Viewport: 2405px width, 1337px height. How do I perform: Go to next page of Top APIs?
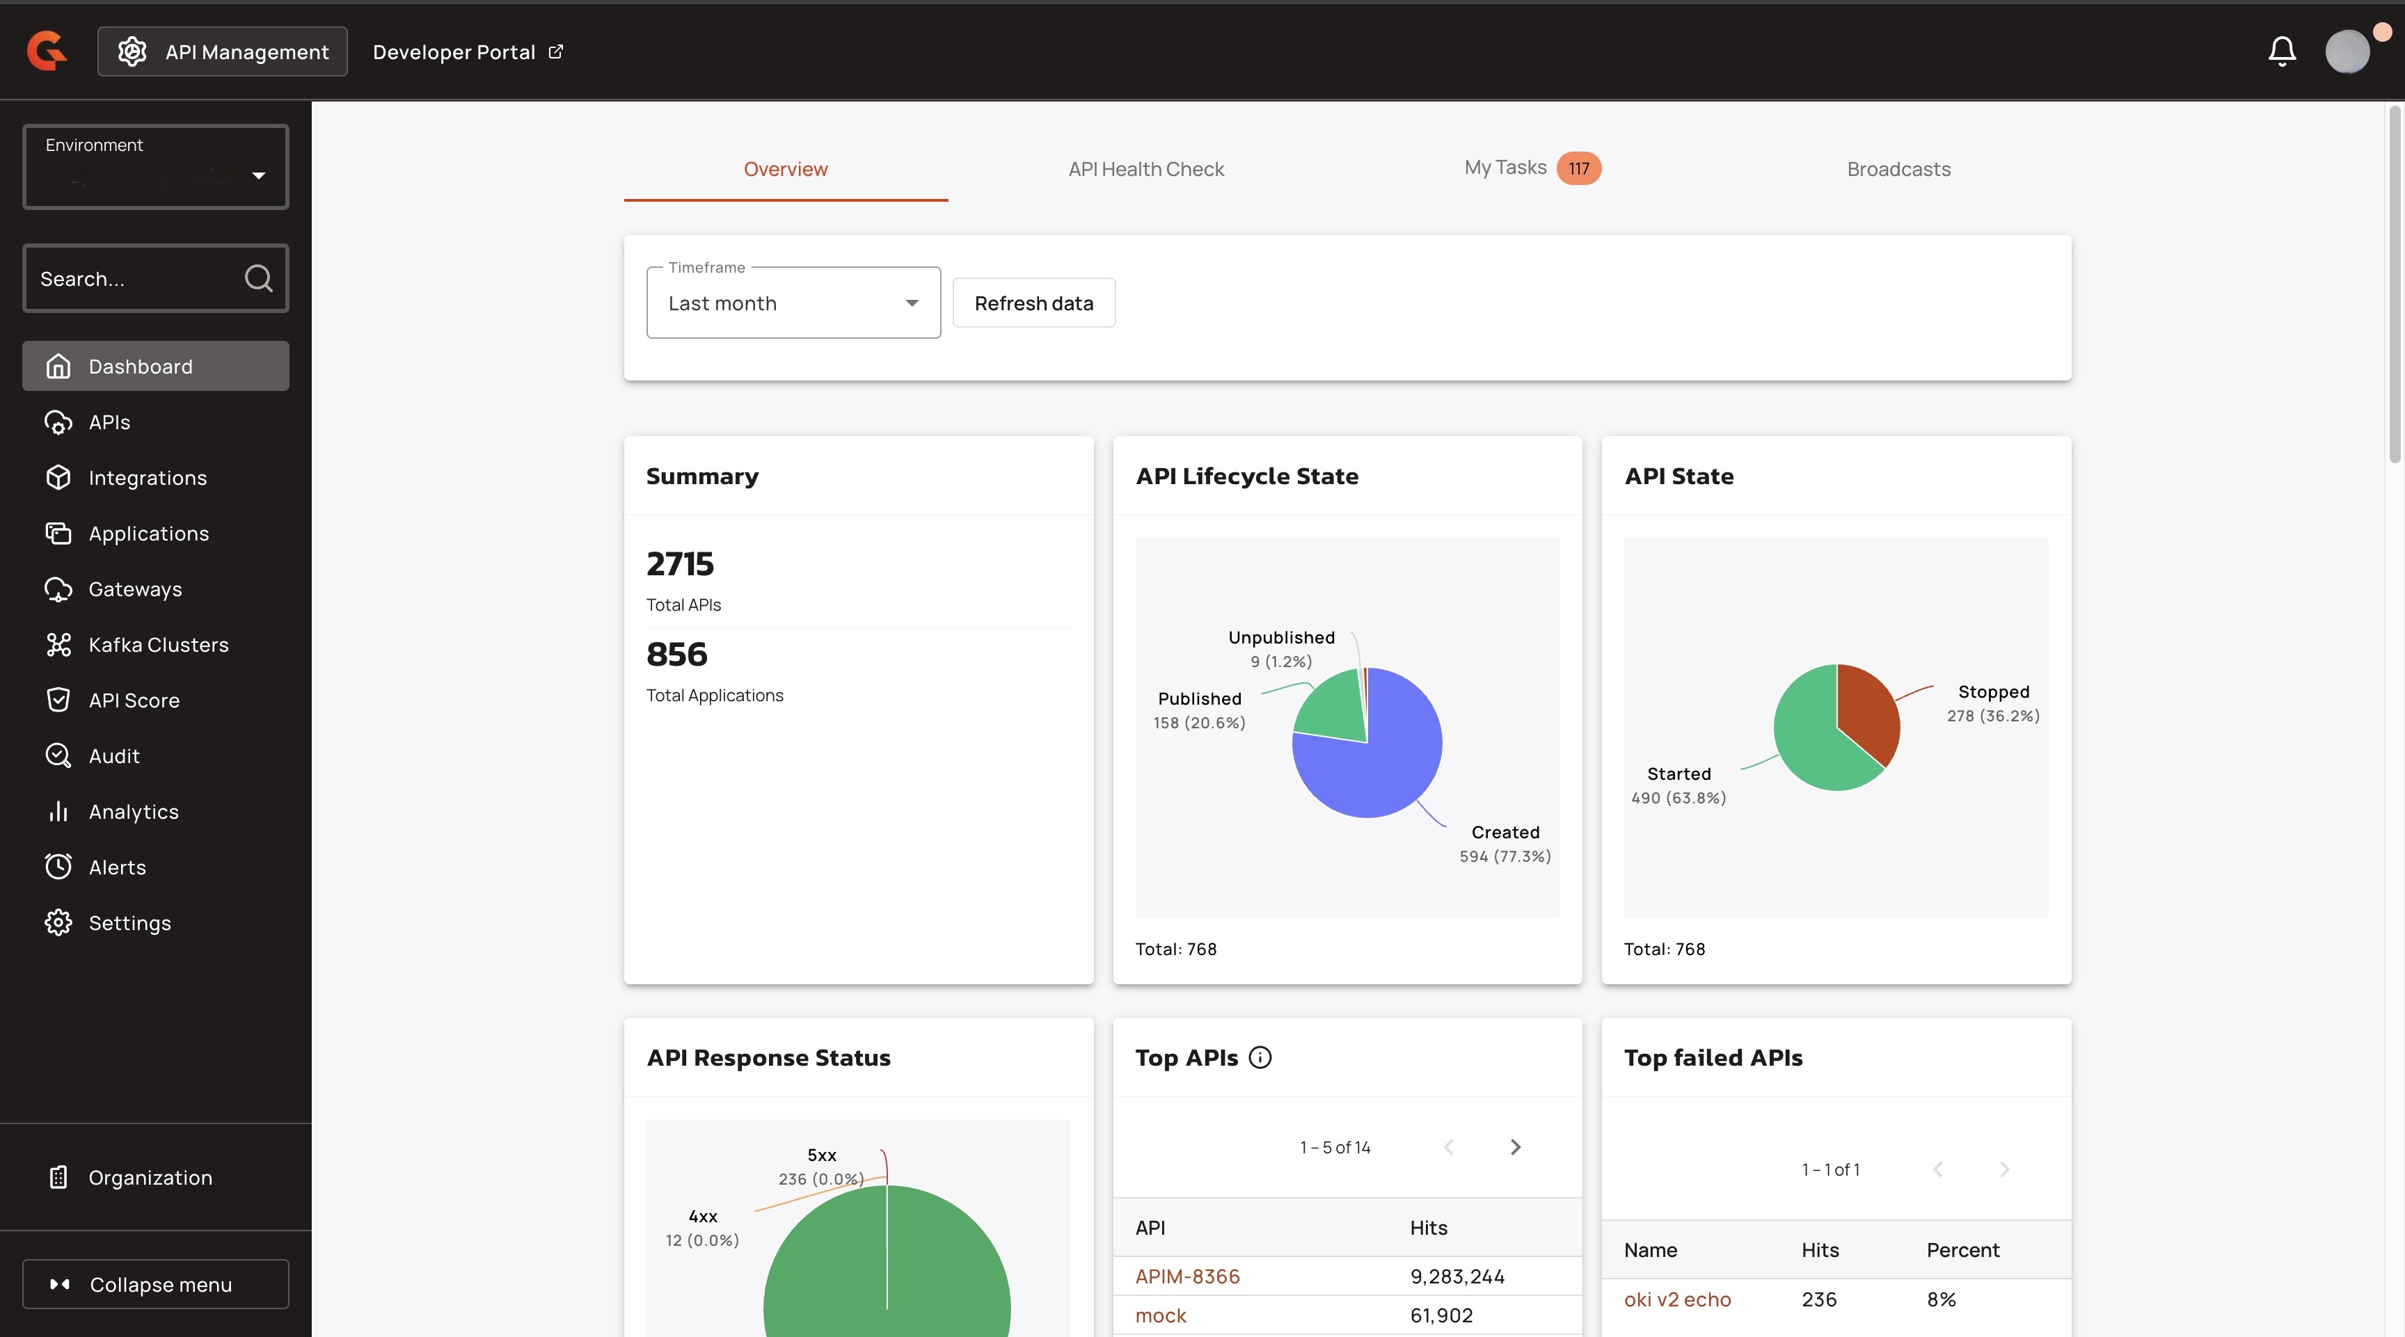tap(1515, 1146)
